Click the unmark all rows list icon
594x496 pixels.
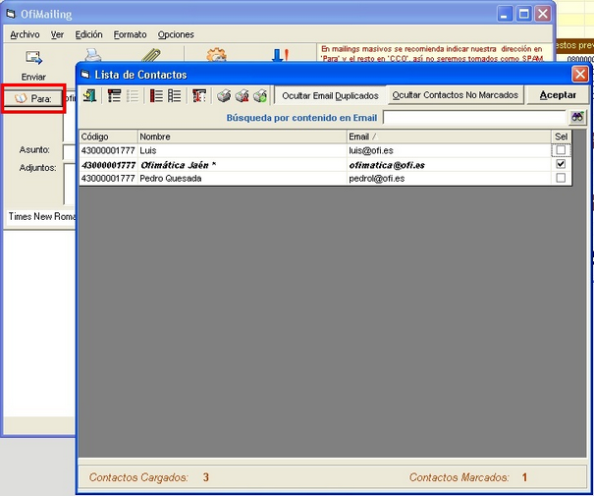pos(174,95)
